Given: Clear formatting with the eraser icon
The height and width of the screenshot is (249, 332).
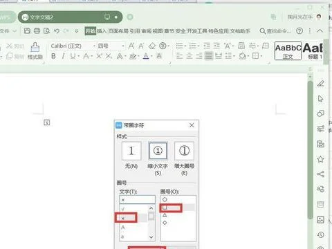Looking at the screenshot, I should (152, 46).
